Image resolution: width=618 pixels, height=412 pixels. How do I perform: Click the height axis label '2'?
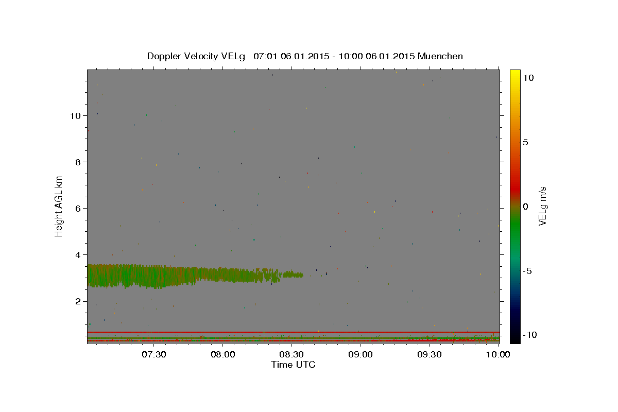coord(78,301)
